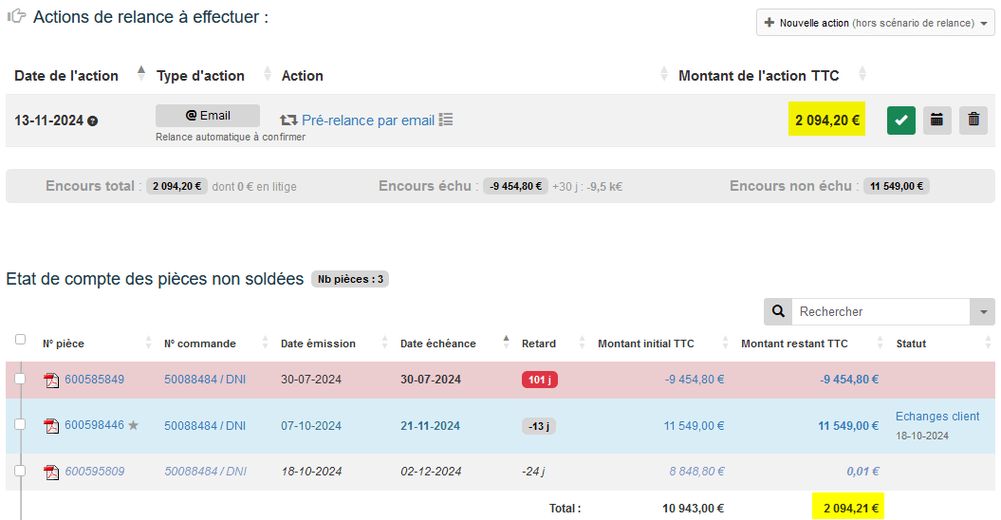Expand the Rechercher search options arrow

tap(982, 311)
